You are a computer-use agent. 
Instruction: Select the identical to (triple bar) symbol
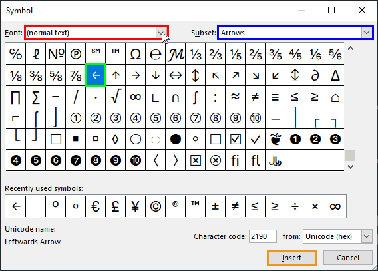[x=276, y=97]
